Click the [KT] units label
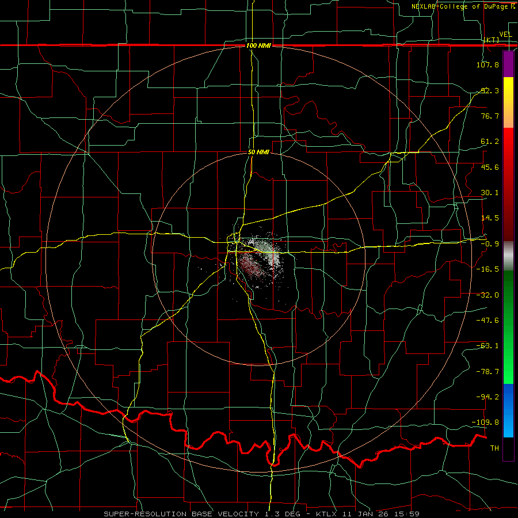The height and width of the screenshot is (518, 518). (x=492, y=40)
